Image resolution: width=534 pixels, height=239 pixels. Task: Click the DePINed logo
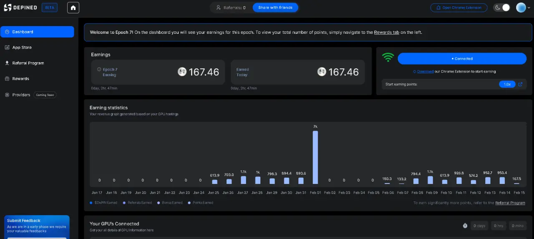tap(20, 8)
